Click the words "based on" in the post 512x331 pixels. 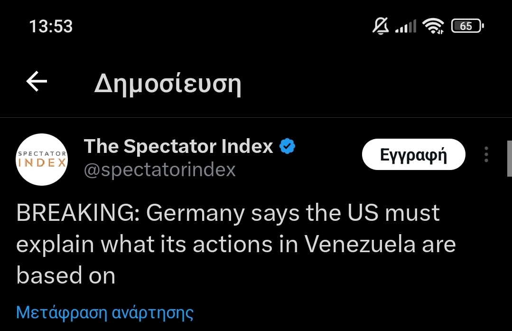point(65,275)
